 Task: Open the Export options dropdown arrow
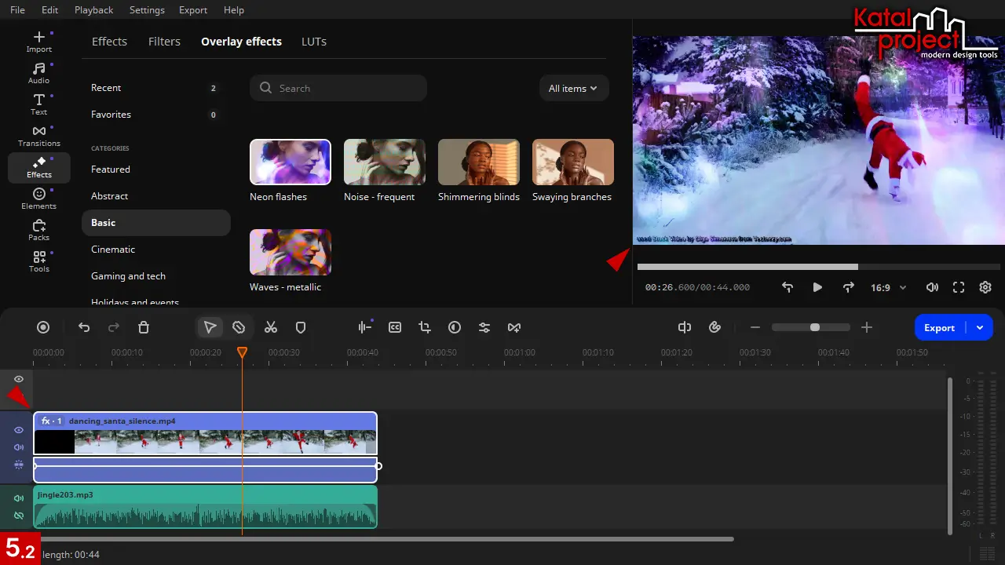pyautogui.click(x=980, y=327)
